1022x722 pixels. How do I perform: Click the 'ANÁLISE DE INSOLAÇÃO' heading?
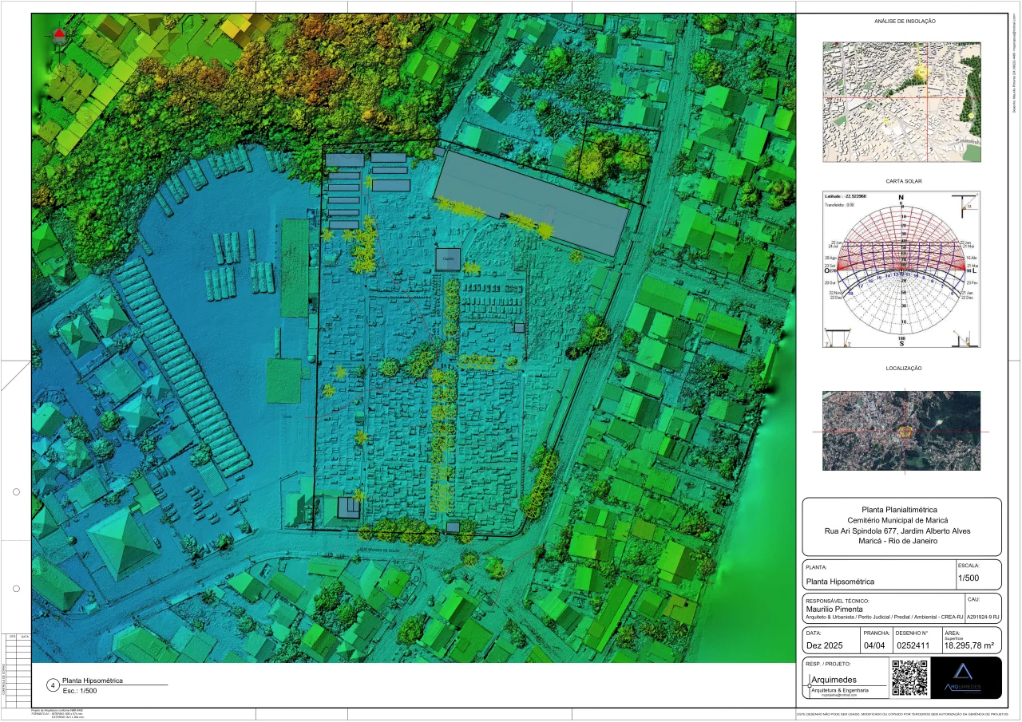[905, 22]
